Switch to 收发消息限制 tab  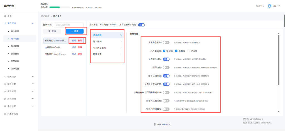(107, 48)
